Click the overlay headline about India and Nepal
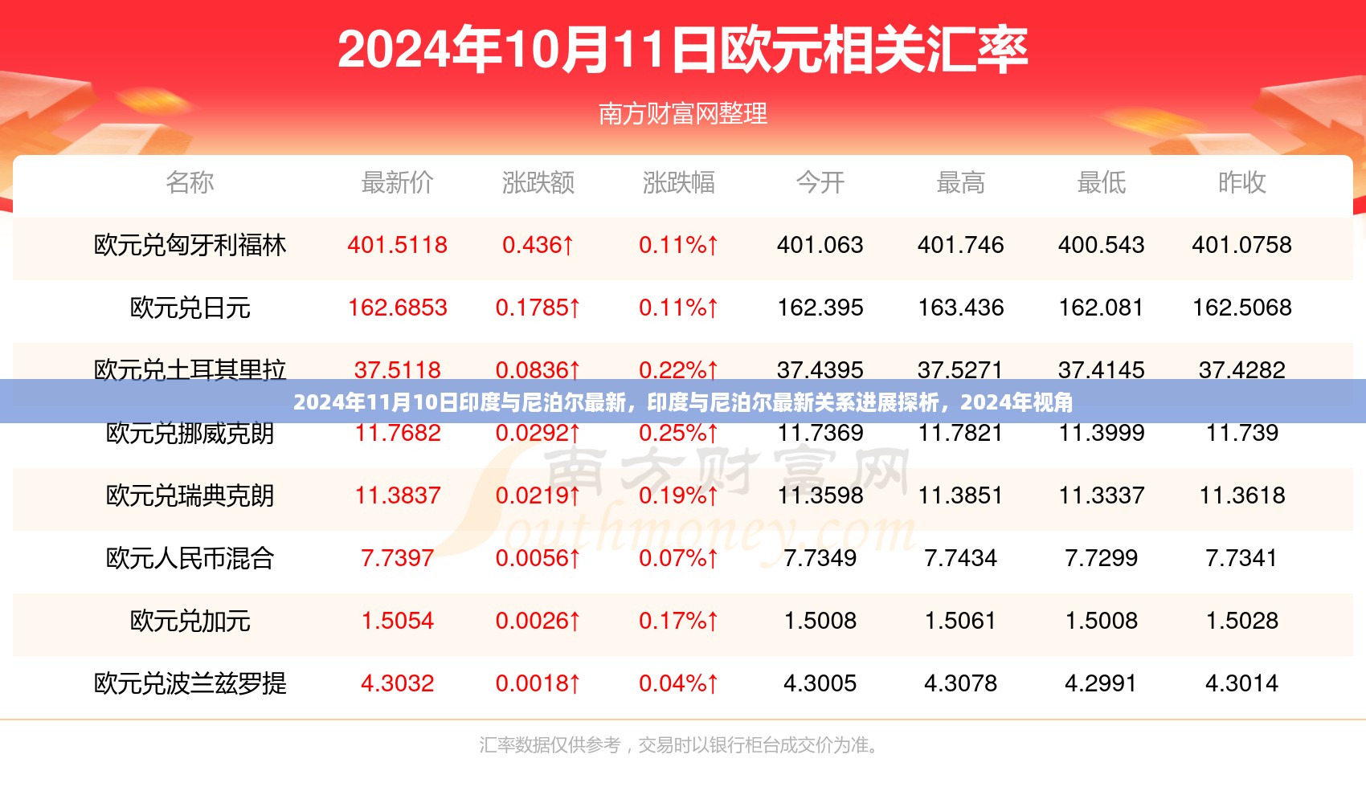Screen dimensions: 1366x803 tap(683, 402)
